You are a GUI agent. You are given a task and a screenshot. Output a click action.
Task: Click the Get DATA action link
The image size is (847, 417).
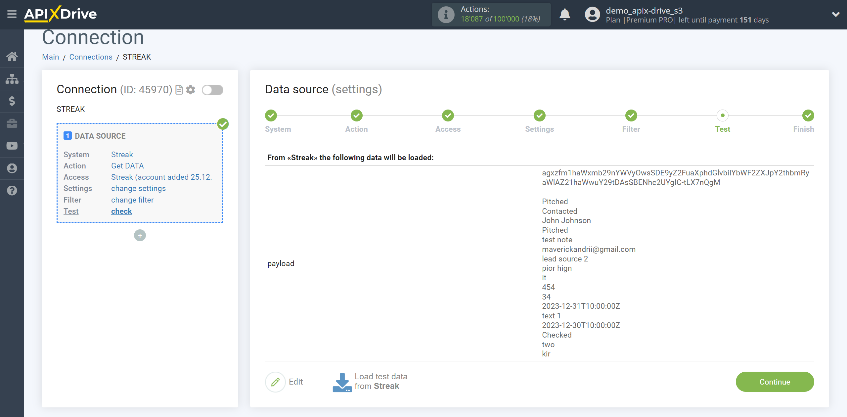(127, 166)
